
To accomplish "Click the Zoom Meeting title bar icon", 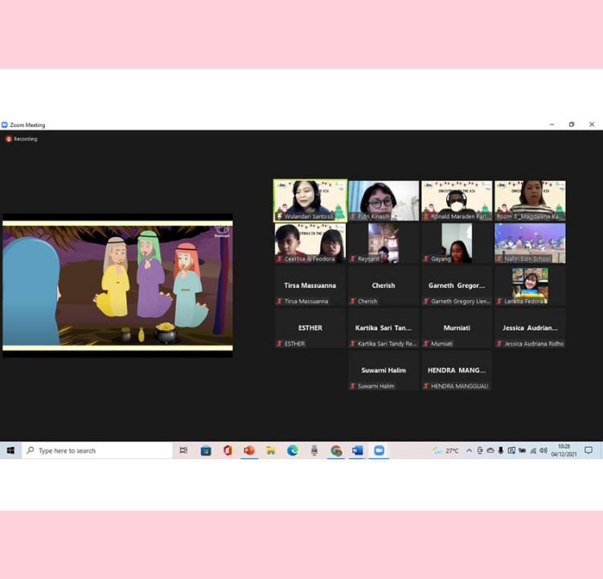I will pos(4,125).
